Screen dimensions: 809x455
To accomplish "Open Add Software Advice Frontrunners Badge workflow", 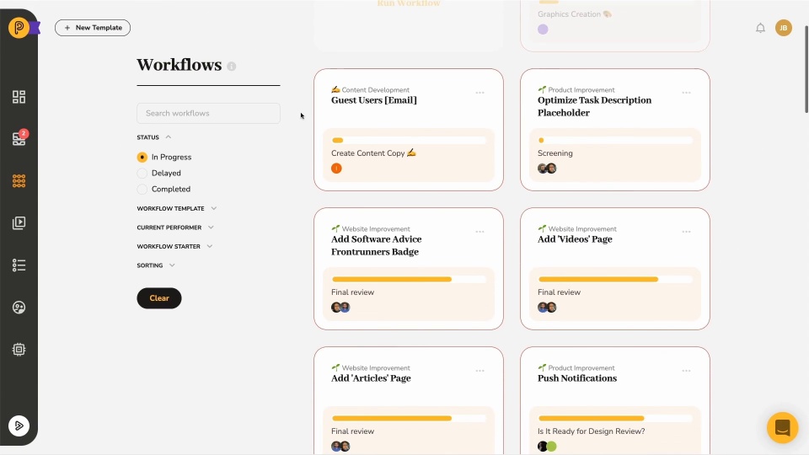I will tap(376, 245).
